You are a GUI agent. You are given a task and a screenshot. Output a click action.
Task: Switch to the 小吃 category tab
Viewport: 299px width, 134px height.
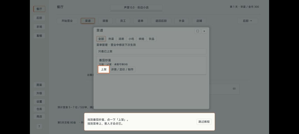pos(131,39)
